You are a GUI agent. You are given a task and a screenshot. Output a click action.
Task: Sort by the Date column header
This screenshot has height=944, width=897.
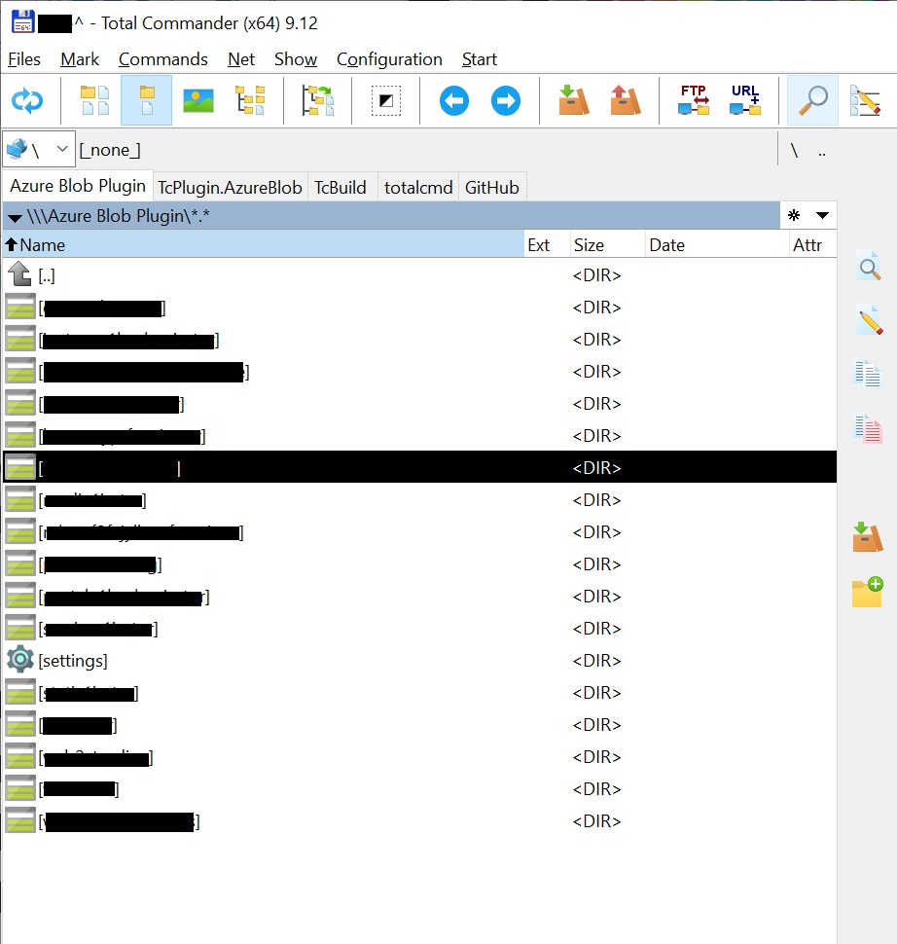(x=717, y=245)
